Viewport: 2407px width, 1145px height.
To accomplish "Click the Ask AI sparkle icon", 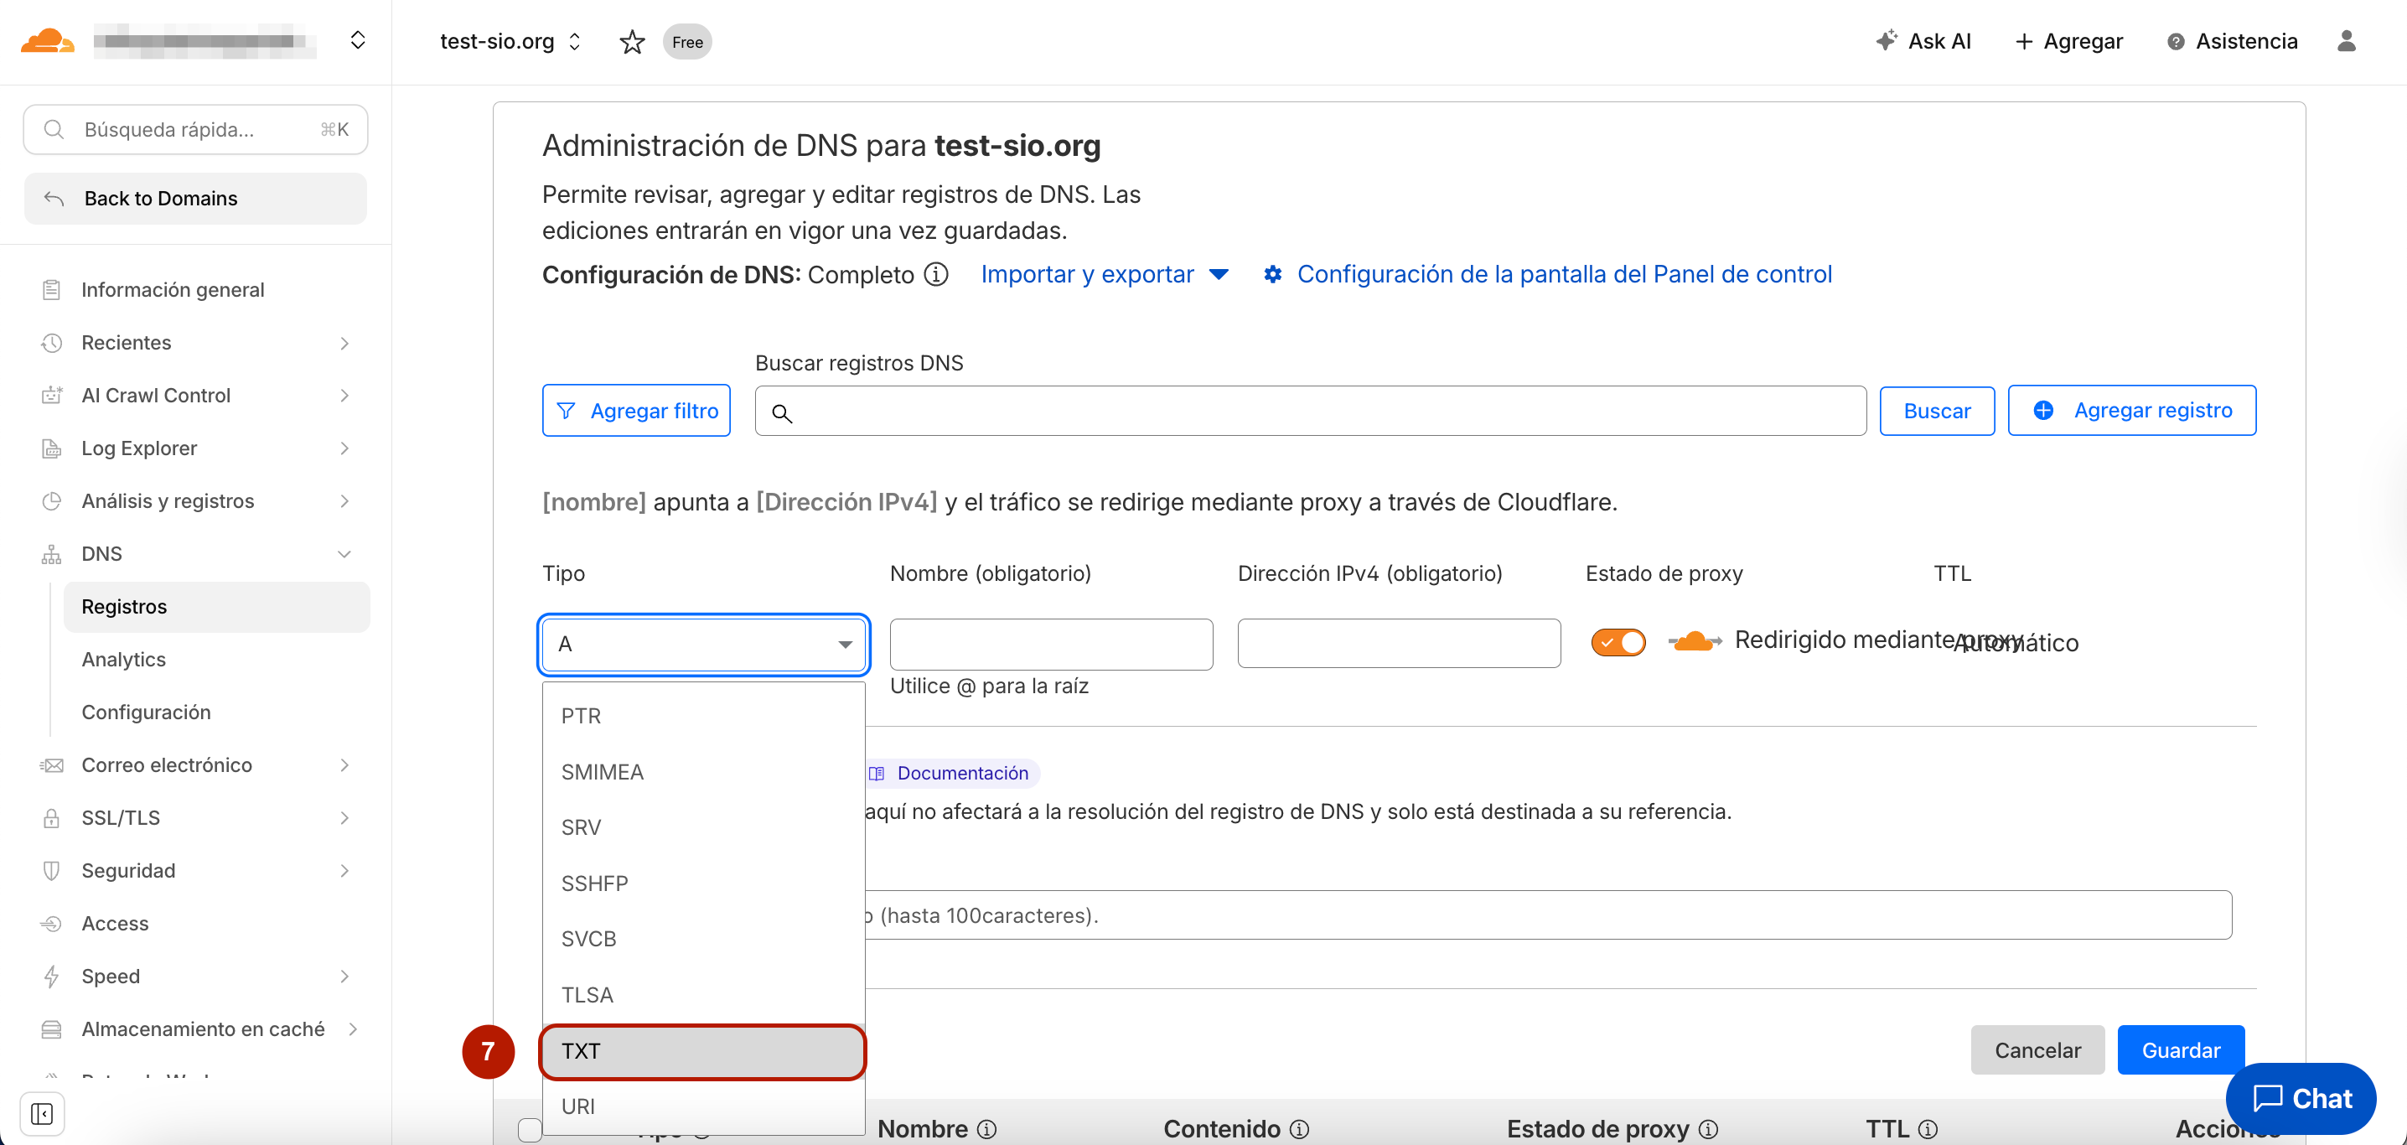I will click(1886, 40).
